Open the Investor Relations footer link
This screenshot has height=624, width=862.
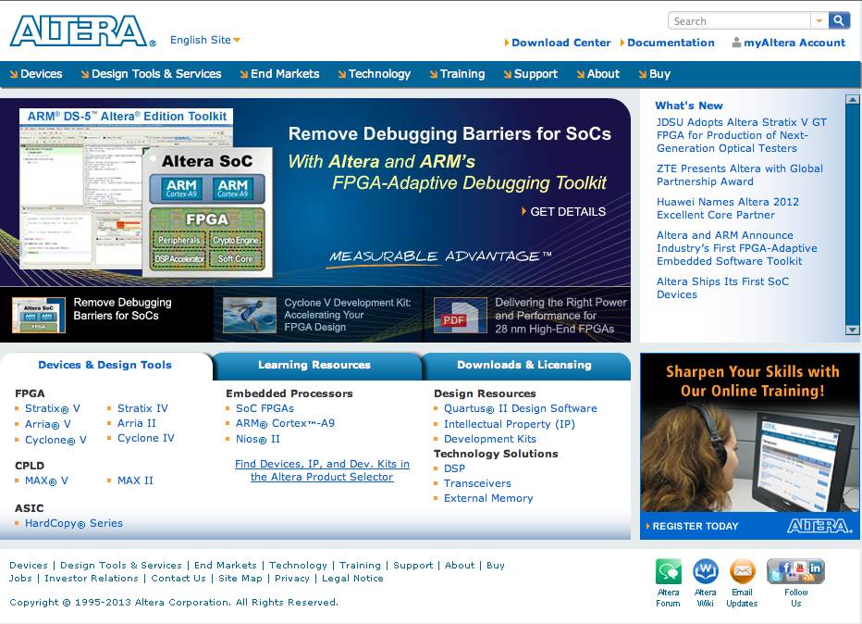coord(92,579)
